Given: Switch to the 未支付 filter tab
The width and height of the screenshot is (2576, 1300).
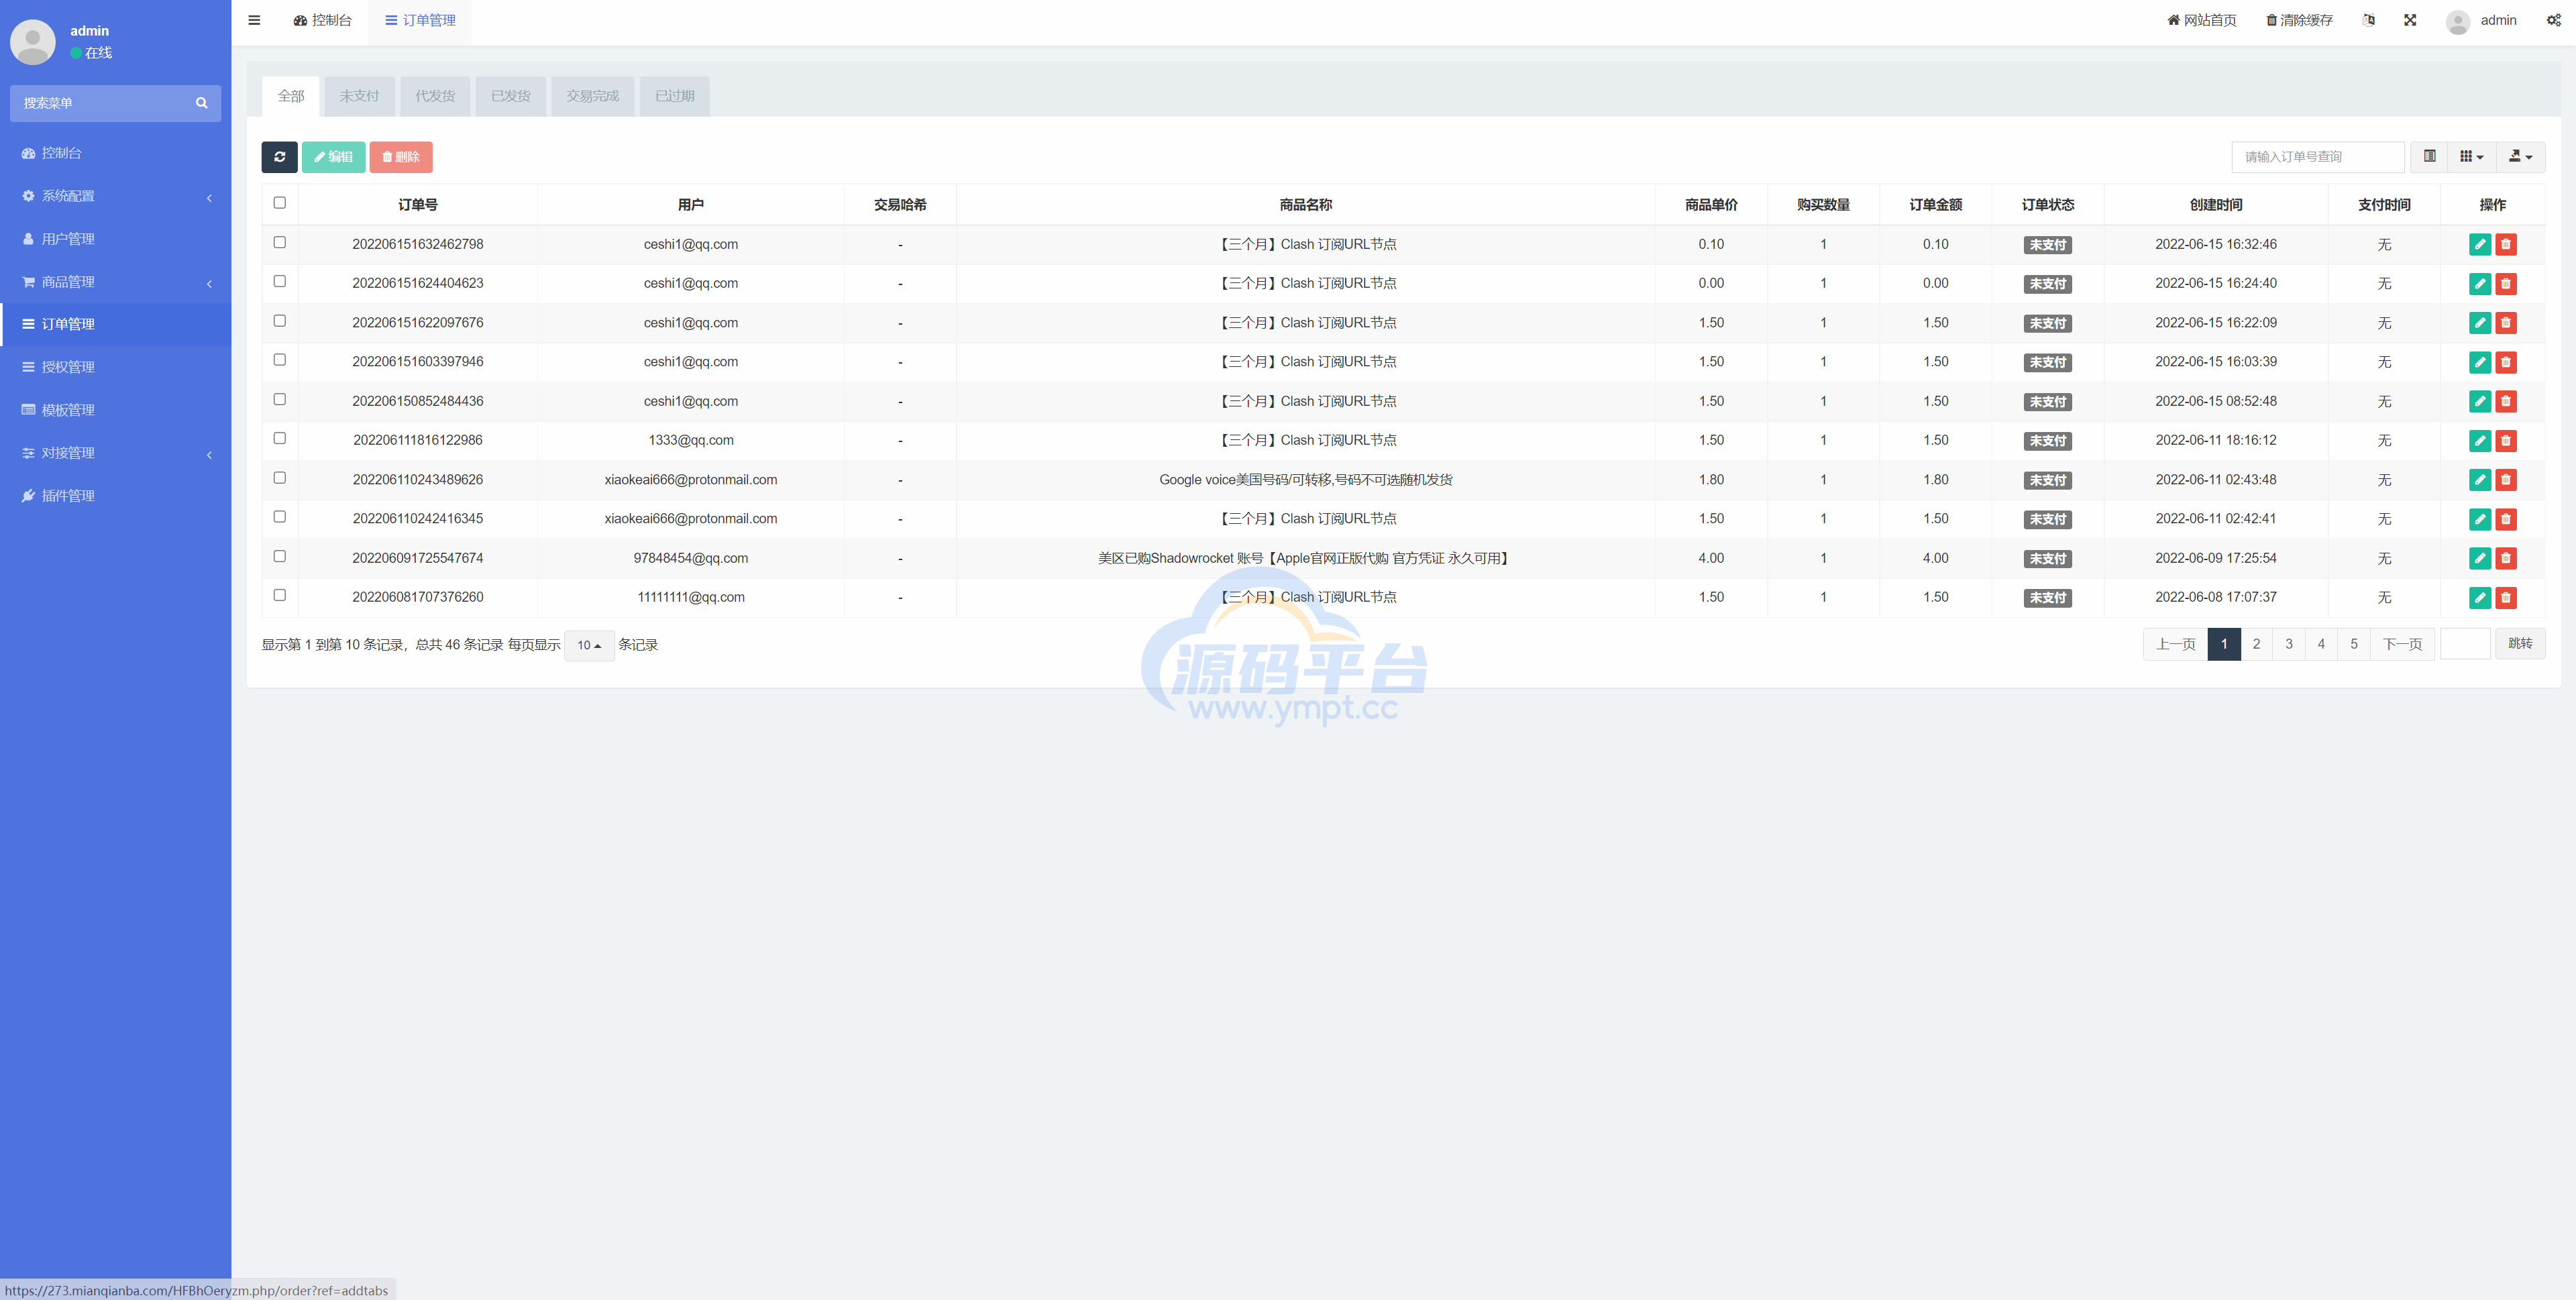Looking at the screenshot, I should (x=359, y=96).
